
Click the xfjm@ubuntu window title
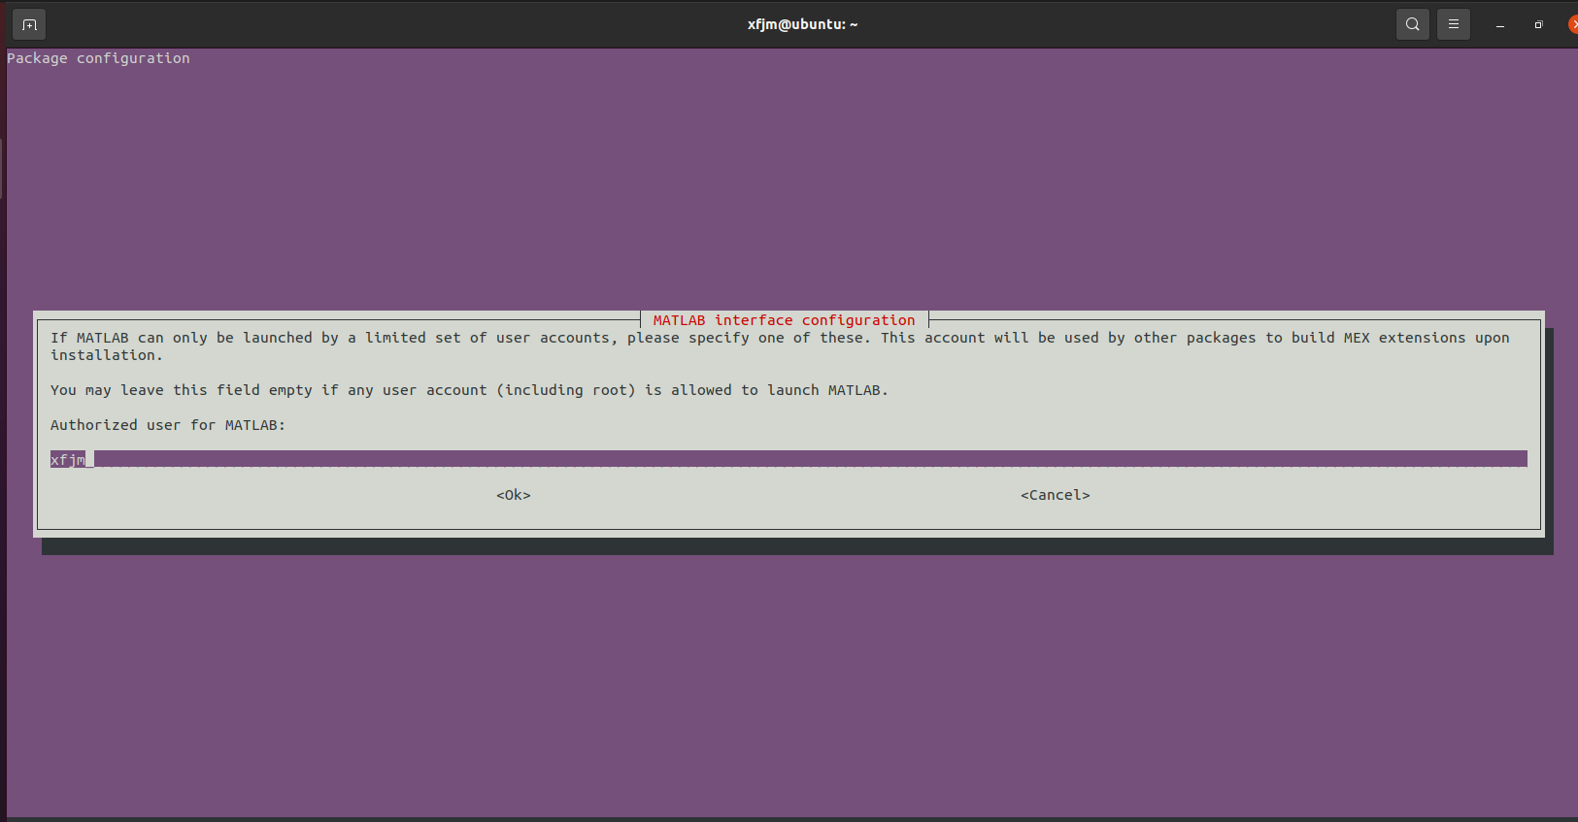pos(802,24)
